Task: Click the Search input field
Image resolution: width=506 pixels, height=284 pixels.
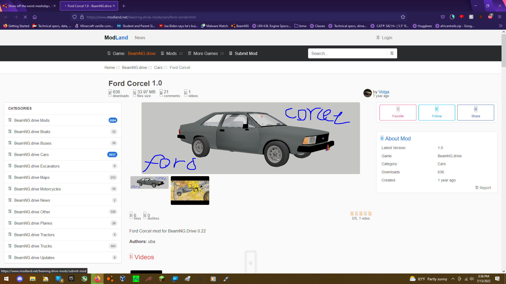Action: [x=347, y=53]
